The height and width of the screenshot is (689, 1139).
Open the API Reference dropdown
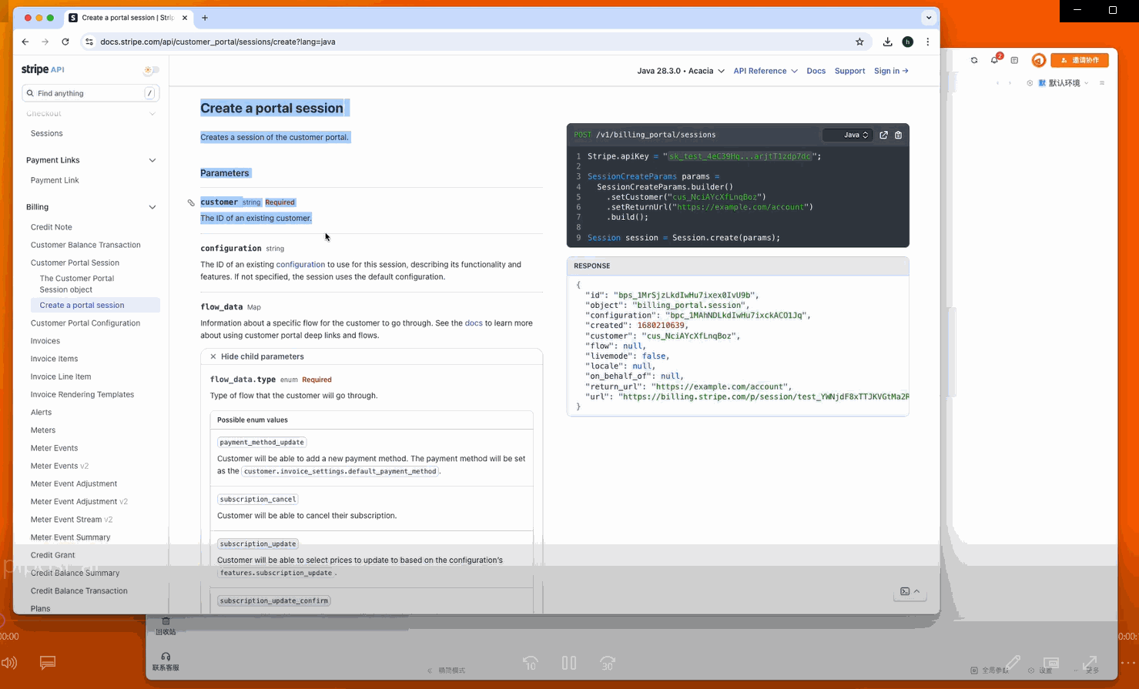point(765,71)
